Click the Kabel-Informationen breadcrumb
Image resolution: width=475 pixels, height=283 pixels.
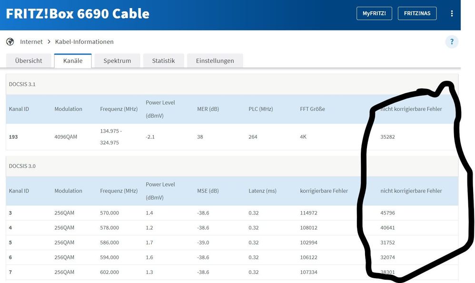click(x=84, y=42)
